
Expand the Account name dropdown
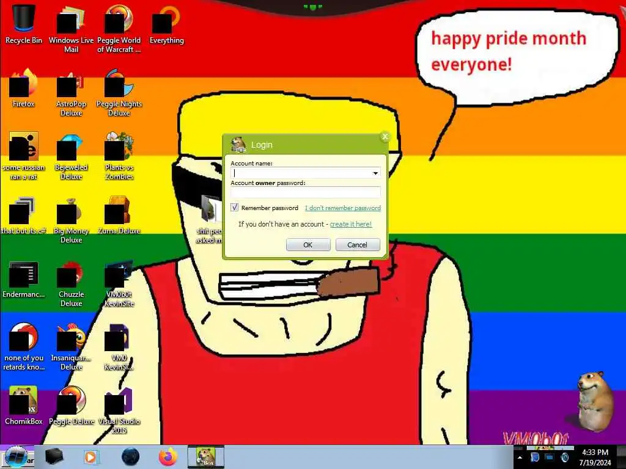[375, 173]
